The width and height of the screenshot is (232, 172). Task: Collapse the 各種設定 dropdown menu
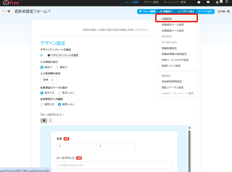tap(167, 11)
